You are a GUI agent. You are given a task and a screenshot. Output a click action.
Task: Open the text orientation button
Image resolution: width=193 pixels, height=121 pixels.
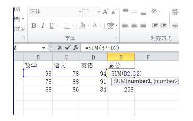[x=154, y=11]
